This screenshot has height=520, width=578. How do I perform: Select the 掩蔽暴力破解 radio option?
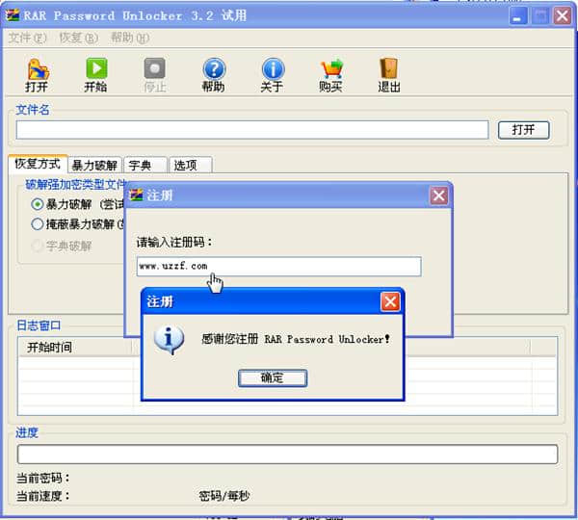[x=38, y=223]
